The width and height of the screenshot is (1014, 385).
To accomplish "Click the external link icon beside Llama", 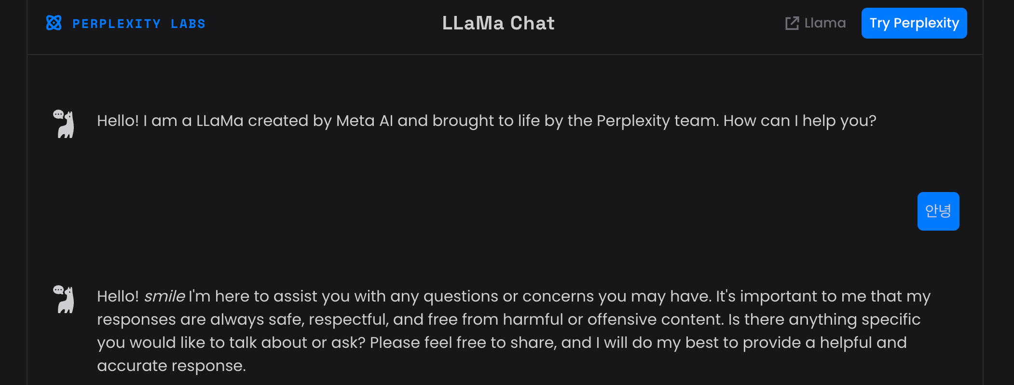I will (x=792, y=23).
